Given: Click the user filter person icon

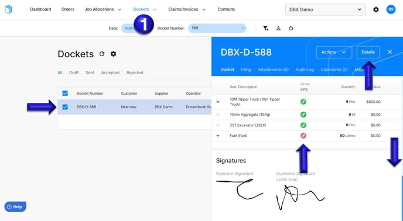Looking at the screenshot, I should point(278,29).
